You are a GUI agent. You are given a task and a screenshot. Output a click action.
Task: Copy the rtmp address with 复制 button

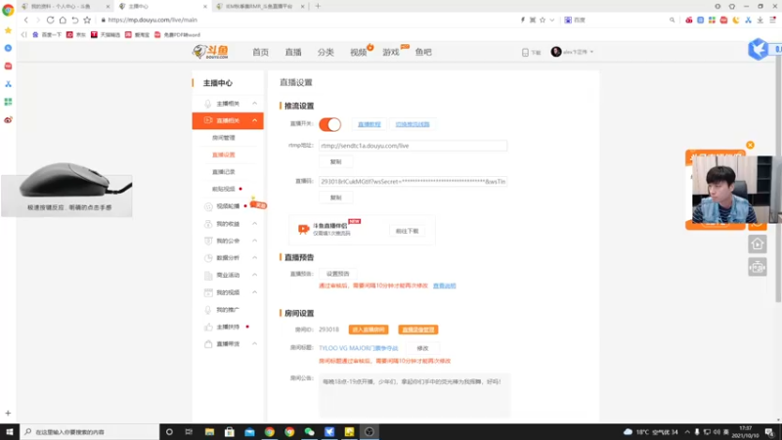[335, 161]
